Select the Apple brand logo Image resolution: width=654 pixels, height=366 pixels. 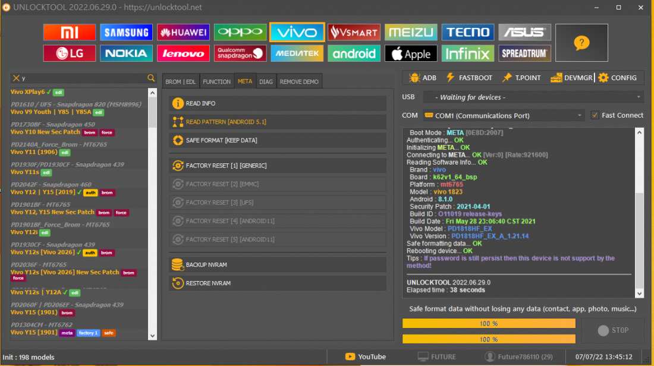[411, 53]
